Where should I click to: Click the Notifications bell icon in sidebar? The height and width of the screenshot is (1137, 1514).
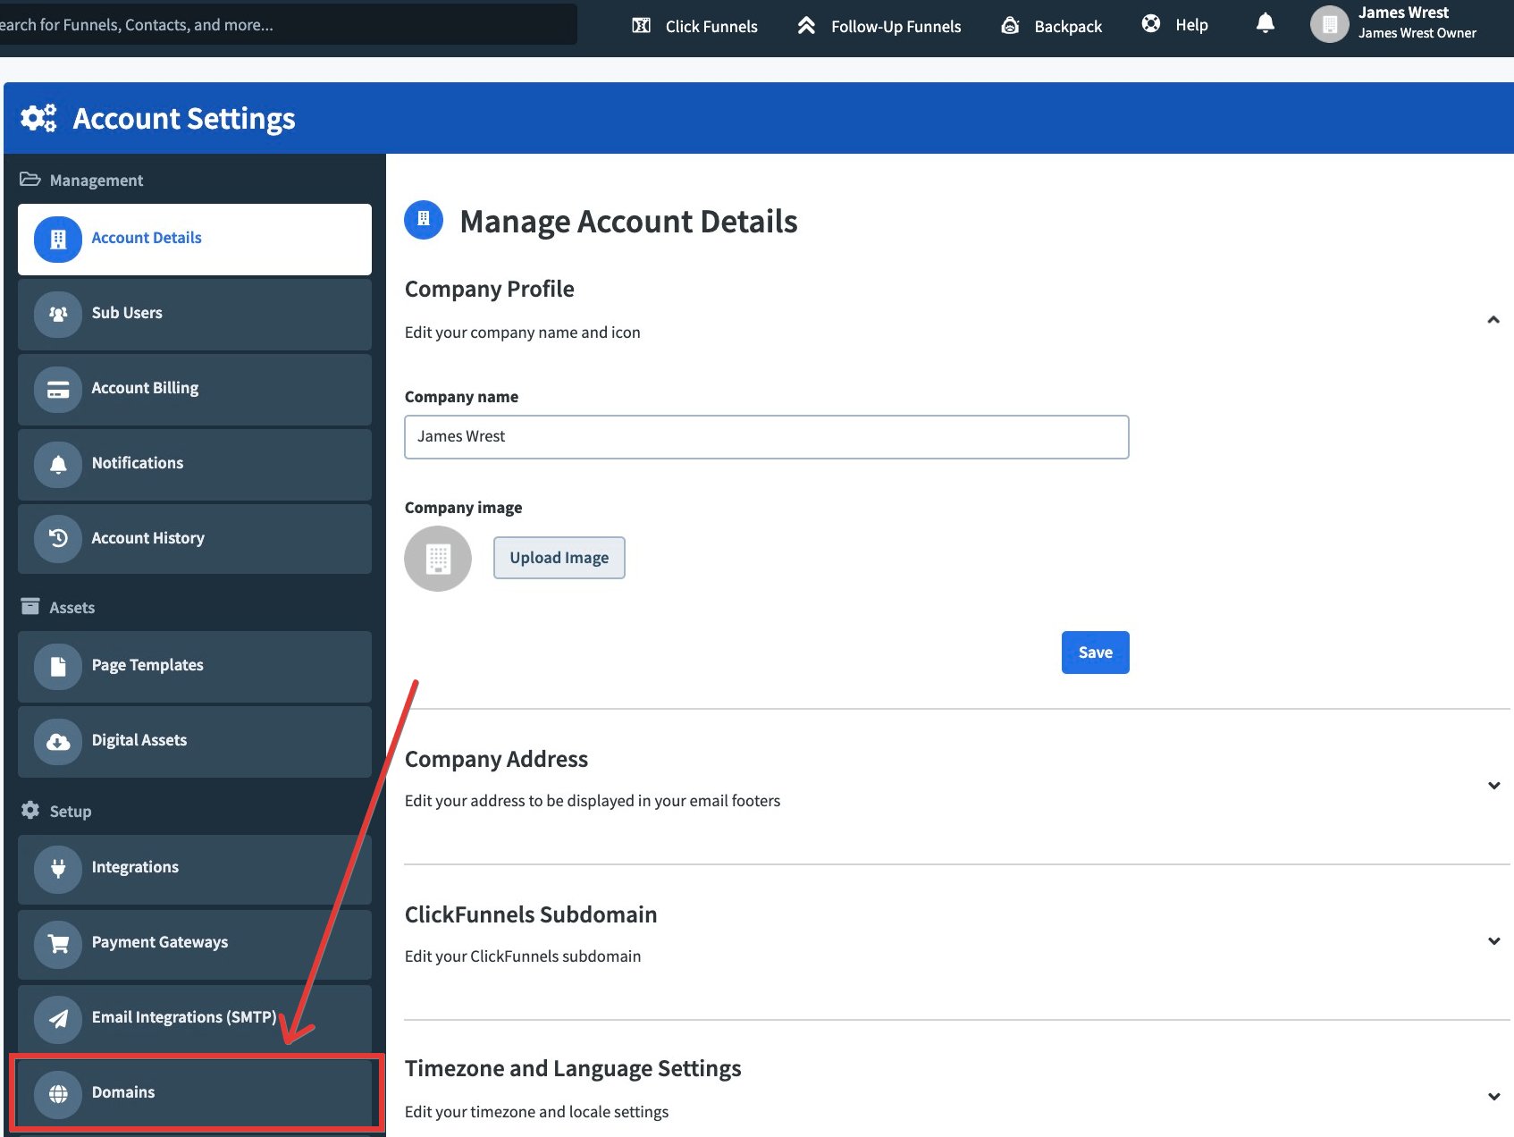pos(58,464)
